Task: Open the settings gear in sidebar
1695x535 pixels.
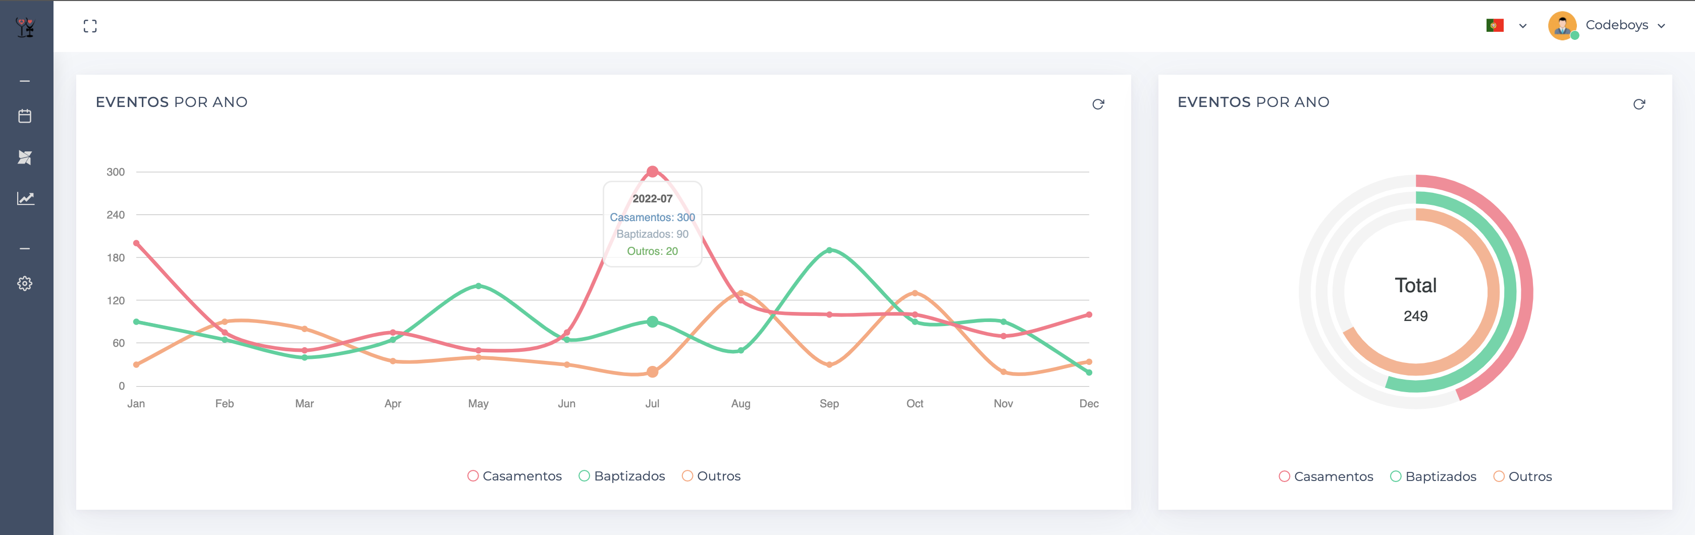Action: pos(25,284)
